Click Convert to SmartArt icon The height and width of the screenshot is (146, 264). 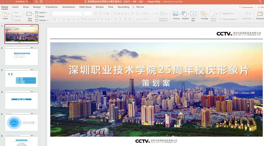(162, 14)
